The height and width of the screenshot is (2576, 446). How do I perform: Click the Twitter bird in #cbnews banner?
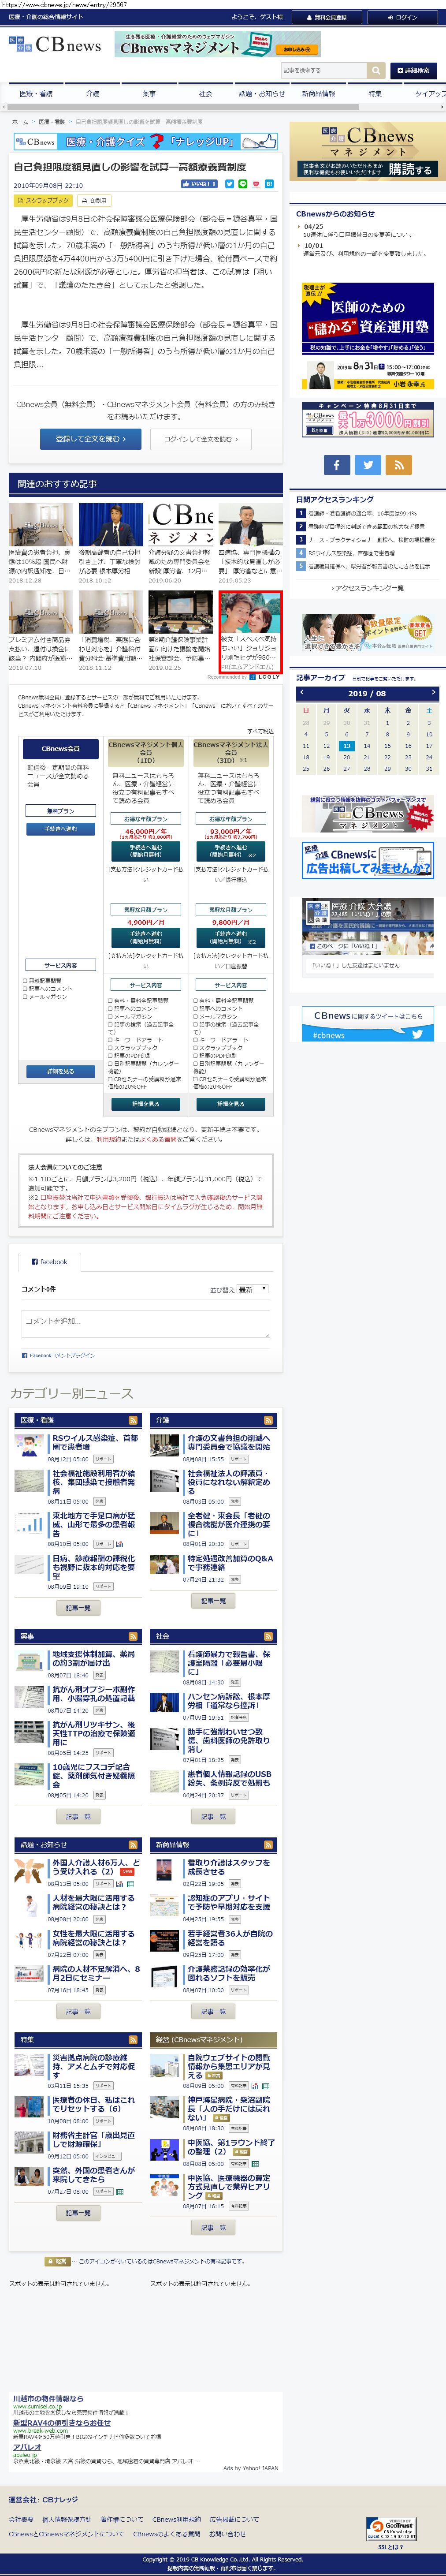pos(417,1035)
